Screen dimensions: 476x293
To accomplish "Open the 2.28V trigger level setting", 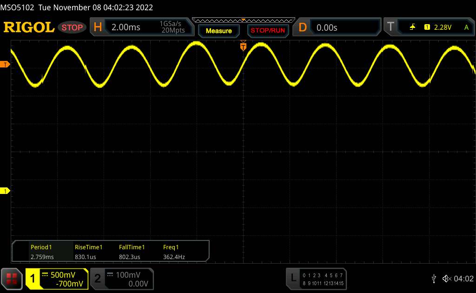I will pyautogui.click(x=443, y=27).
